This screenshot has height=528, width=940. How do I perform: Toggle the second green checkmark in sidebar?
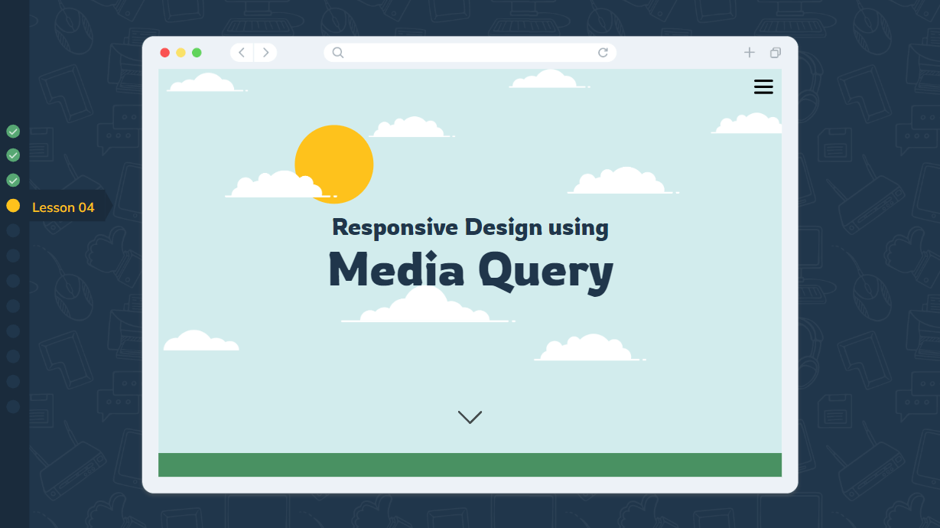tap(12, 155)
